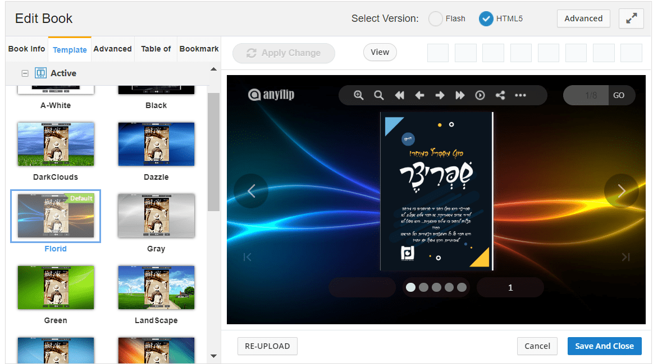This screenshot has height=364, width=653.
Task: Click the Apply Change button
Action: point(284,53)
